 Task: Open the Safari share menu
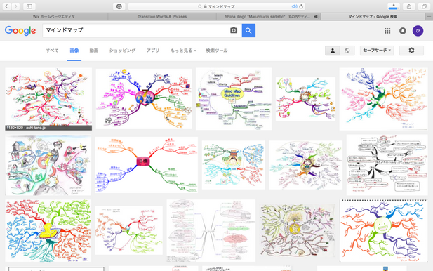click(409, 6)
